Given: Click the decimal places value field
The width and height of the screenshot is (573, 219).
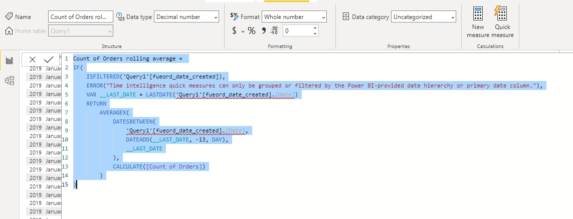Looking at the screenshot, I should tap(297, 31).
